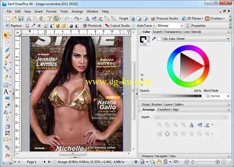Open Pressure Studio
The width and height of the screenshot is (234, 167).
(x=165, y=18)
